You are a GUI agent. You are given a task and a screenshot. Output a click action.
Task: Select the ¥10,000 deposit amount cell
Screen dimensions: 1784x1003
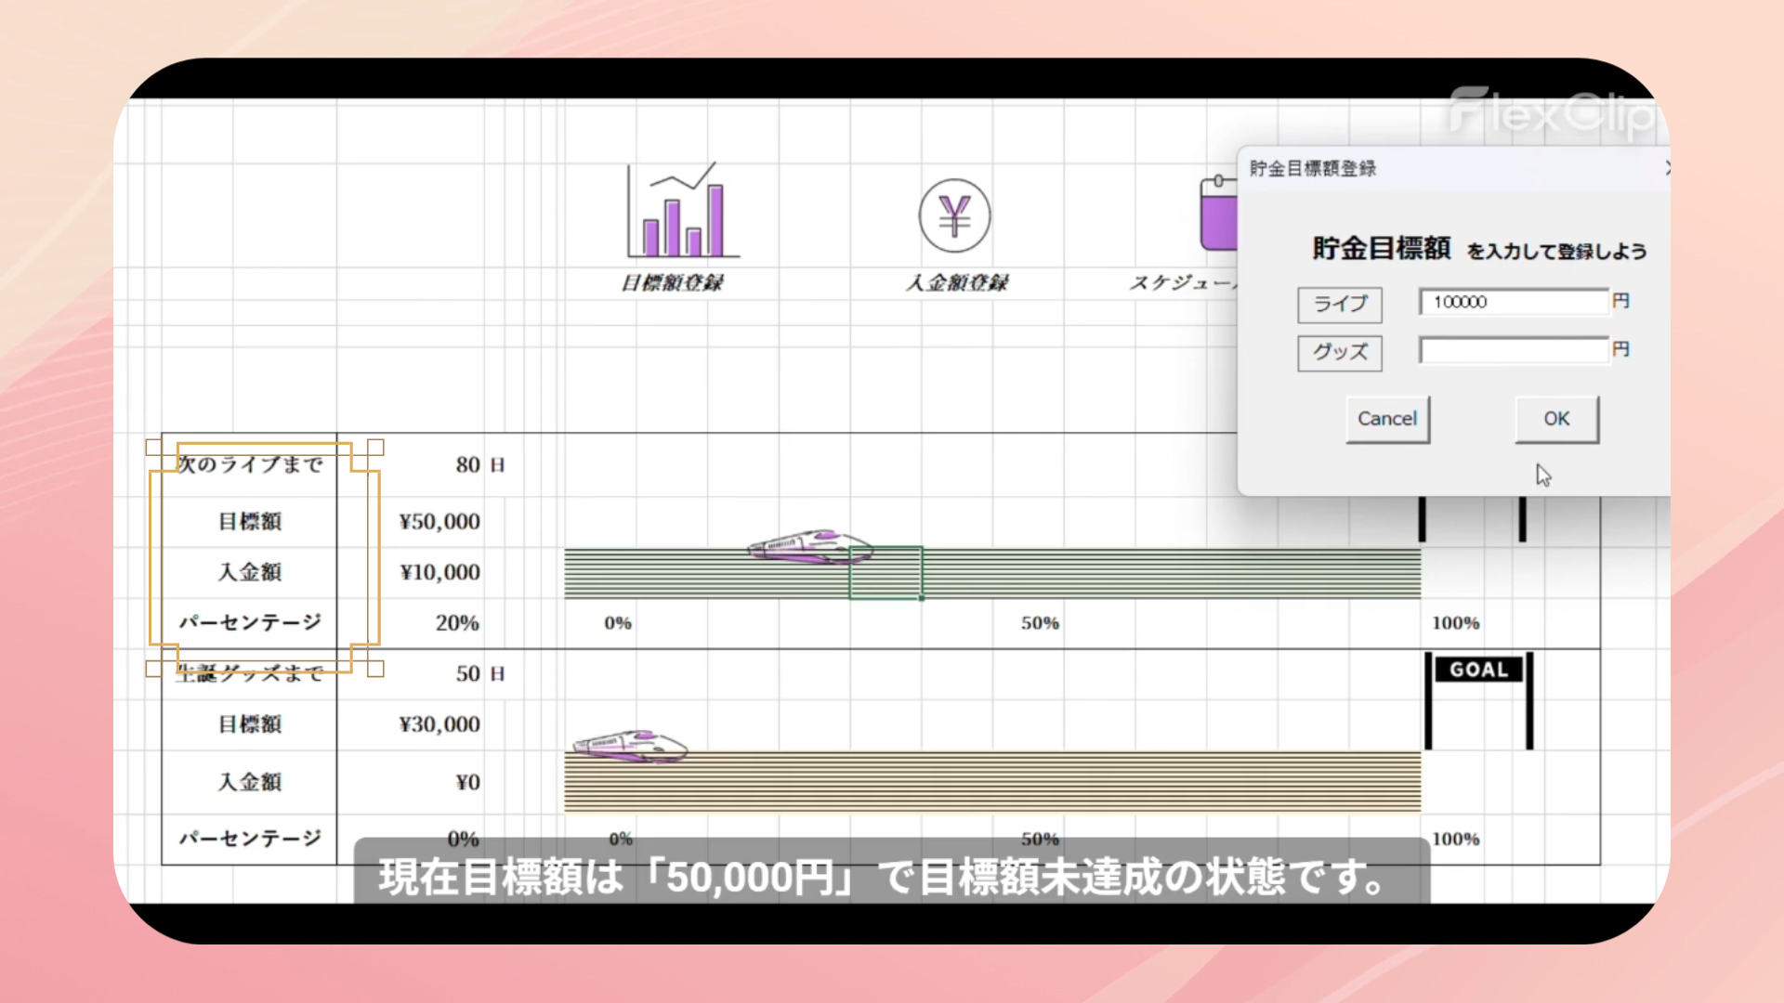439,572
